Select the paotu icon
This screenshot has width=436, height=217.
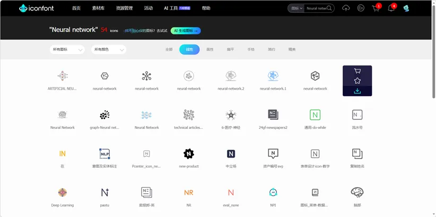coord(104,193)
